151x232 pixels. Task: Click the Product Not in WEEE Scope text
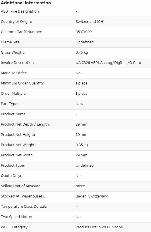coord(99,227)
